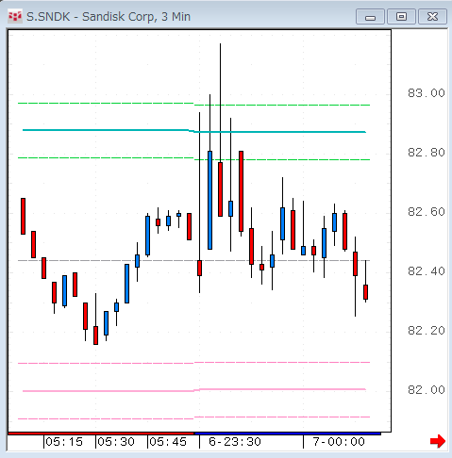The width and height of the screenshot is (452, 458).
Task: Minimize the S.SNDK chart window
Action: (x=370, y=17)
